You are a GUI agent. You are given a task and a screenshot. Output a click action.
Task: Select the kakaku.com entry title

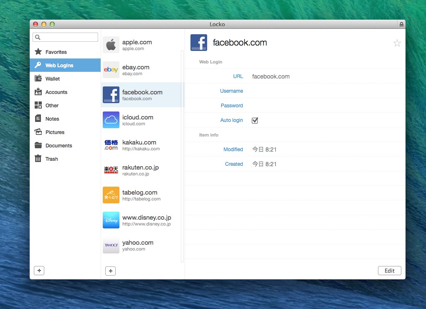tap(139, 142)
